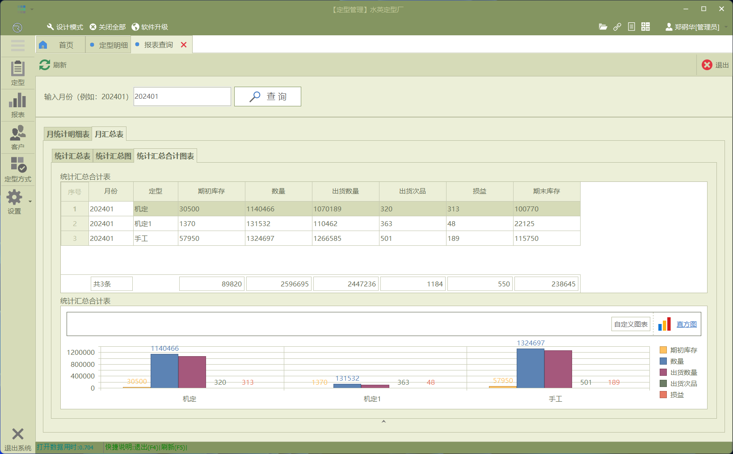733x454 pixels.
Task: Collapse panel with the up arrow below chart
Action: click(x=383, y=421)
